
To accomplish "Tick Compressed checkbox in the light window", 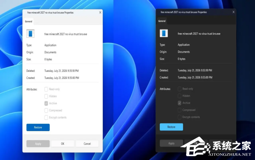I will click(46, 110).
